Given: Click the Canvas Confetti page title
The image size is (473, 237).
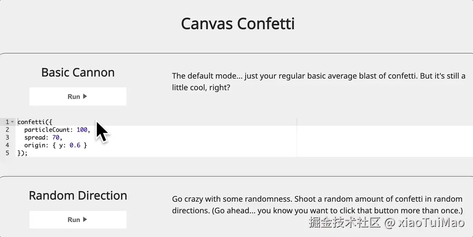Looking at the screenshot, I should [237, 24].
